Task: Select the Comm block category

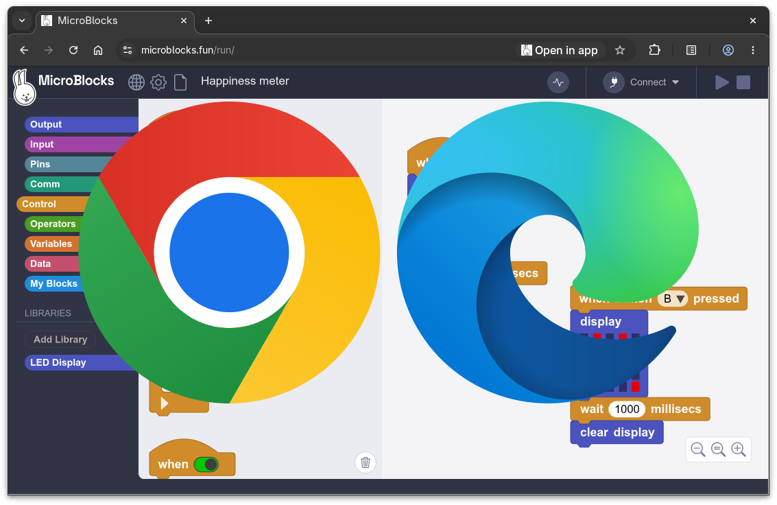Action: click(x=62, y=184)
